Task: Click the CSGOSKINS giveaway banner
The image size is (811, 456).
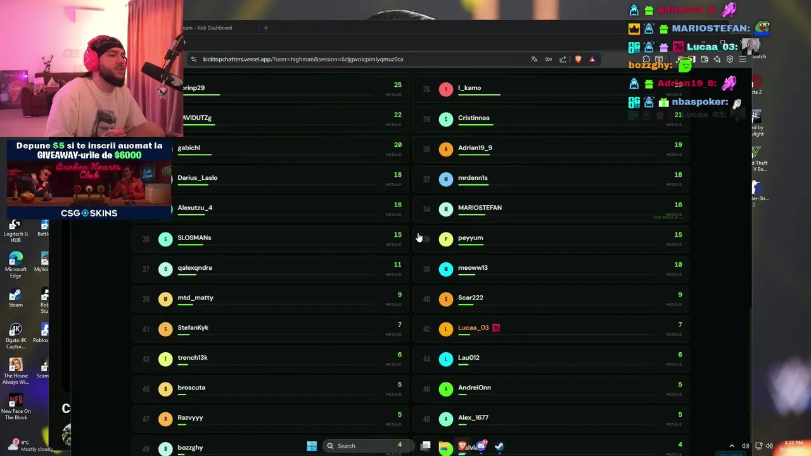Action: tap(89, 180)
